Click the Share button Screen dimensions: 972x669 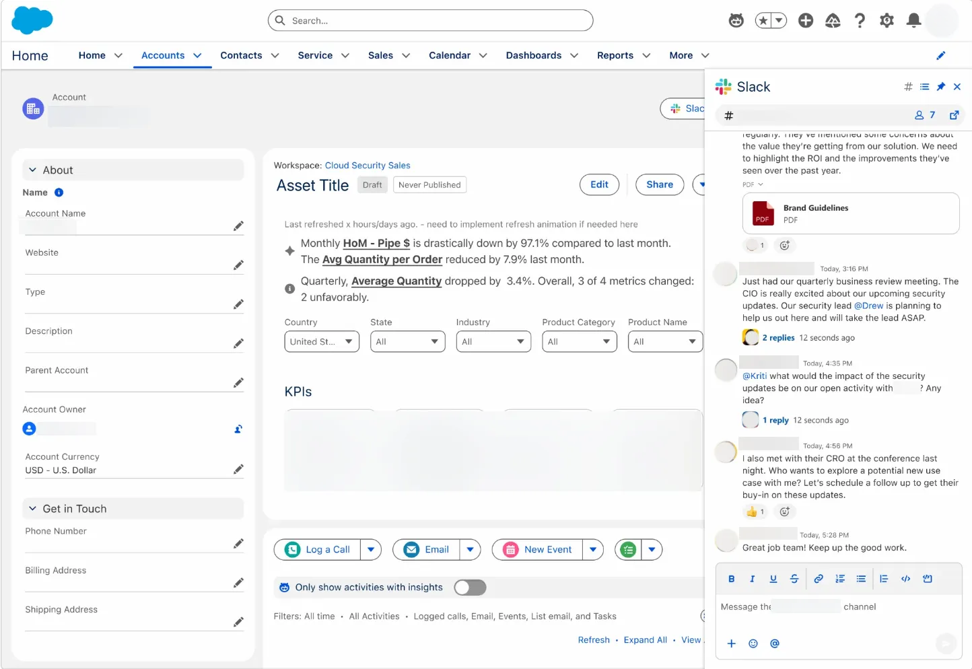point(660,184)
